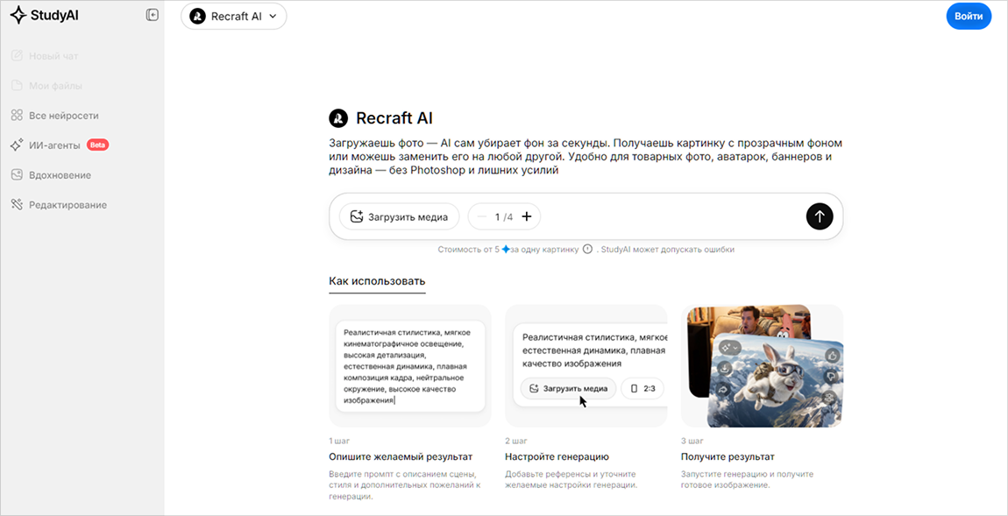Collapse the sidebar panel icon

[x=153, y=15]
